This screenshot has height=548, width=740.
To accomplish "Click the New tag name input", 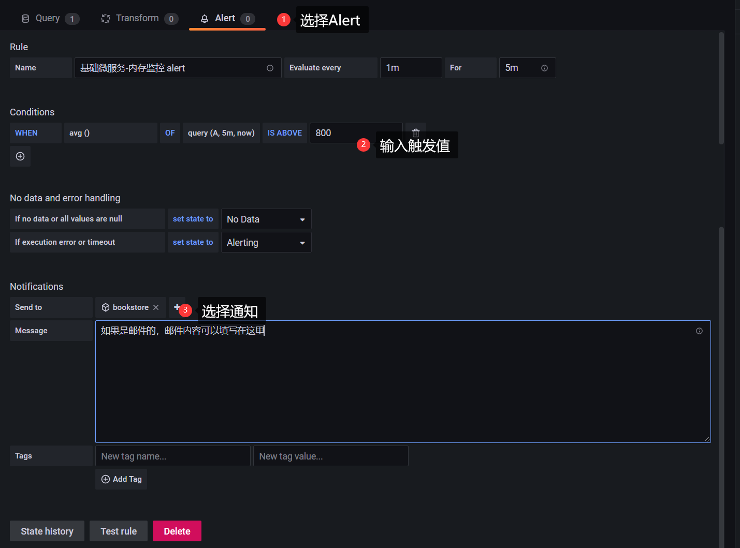I will click(x=173, y=456).
